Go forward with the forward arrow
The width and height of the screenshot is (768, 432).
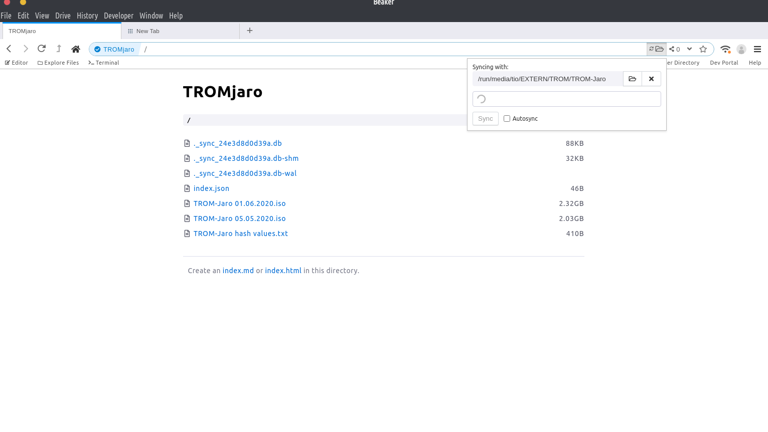(x=26, y=49)
